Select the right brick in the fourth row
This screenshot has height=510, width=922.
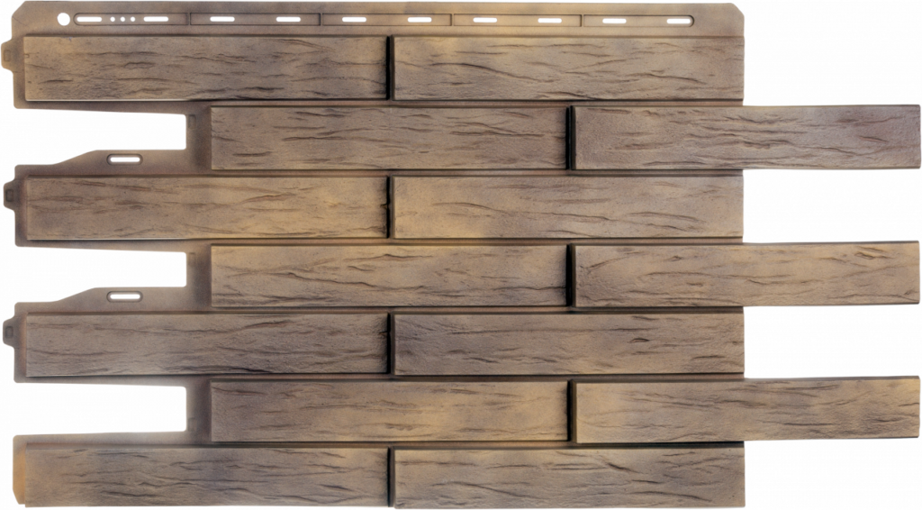click(x=747, y=274)
